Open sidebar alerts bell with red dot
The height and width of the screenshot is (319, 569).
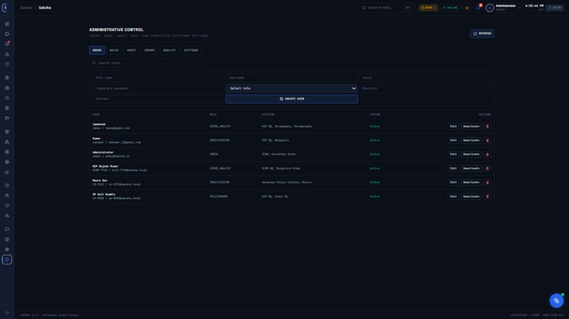(7, 44)
